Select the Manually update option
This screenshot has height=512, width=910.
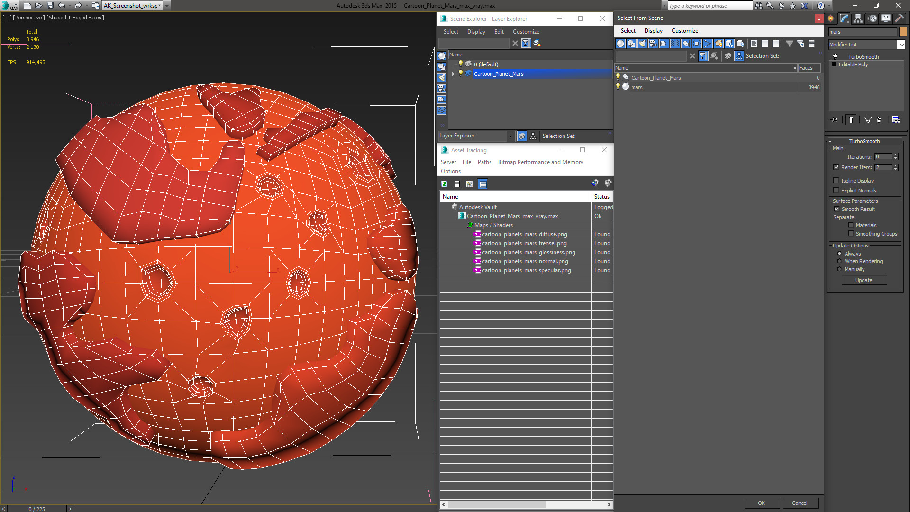pos(839,269)
